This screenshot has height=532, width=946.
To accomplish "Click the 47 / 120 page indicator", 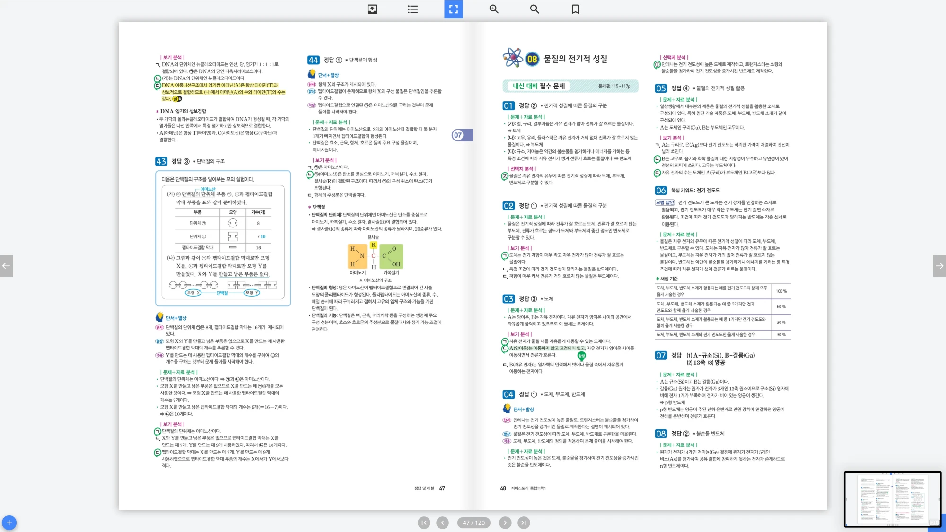I will [x=473, y=523].
